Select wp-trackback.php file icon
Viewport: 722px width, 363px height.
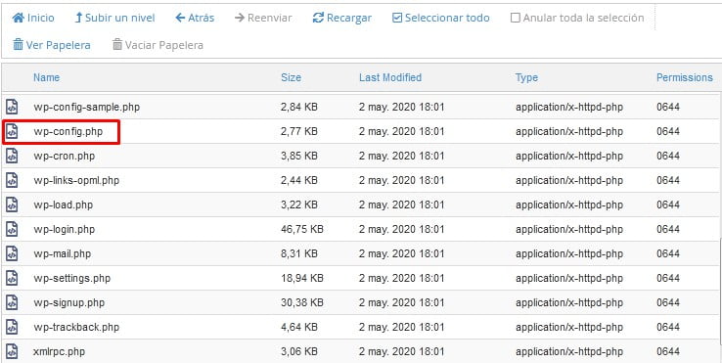(x=12, y=327)
